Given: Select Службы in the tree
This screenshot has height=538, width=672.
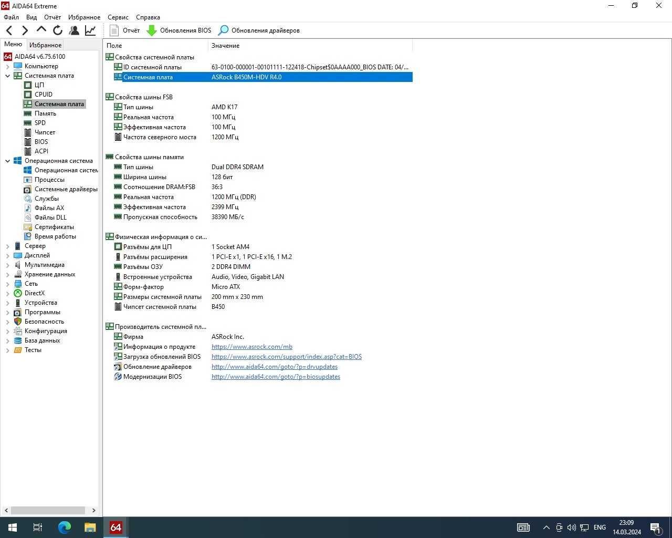Looking at the screenshot, I should [x=47, y=199].
